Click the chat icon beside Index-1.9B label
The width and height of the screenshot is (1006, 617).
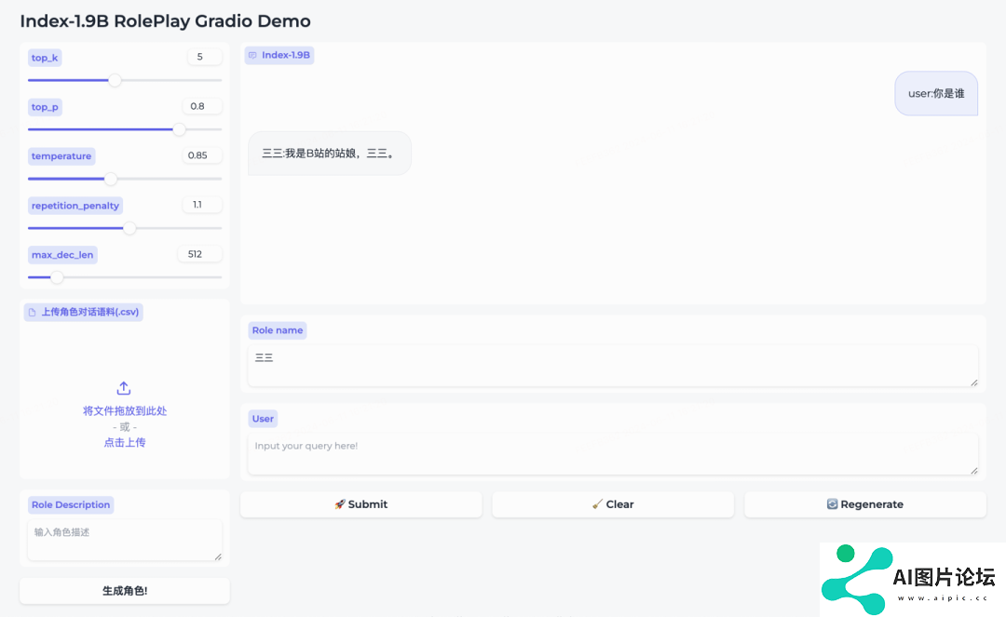252,55
